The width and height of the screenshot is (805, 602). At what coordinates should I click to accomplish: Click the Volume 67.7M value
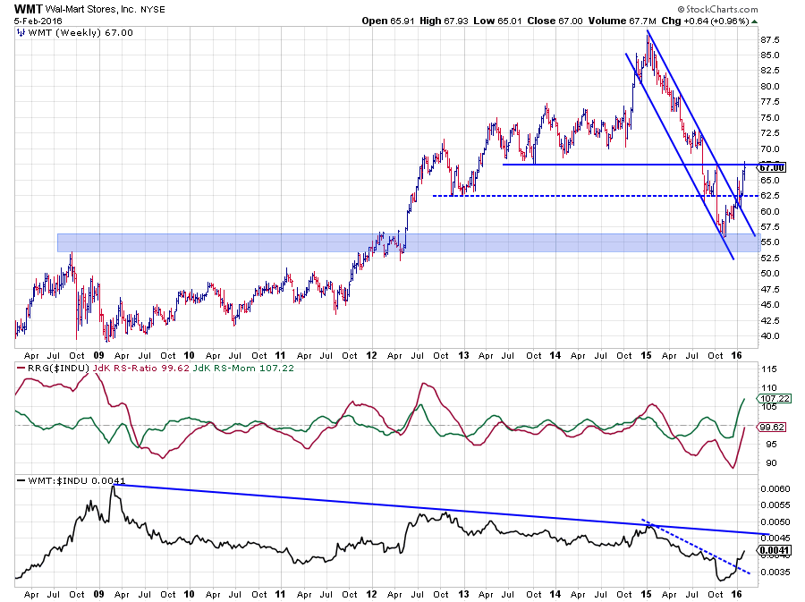[623, 21]
